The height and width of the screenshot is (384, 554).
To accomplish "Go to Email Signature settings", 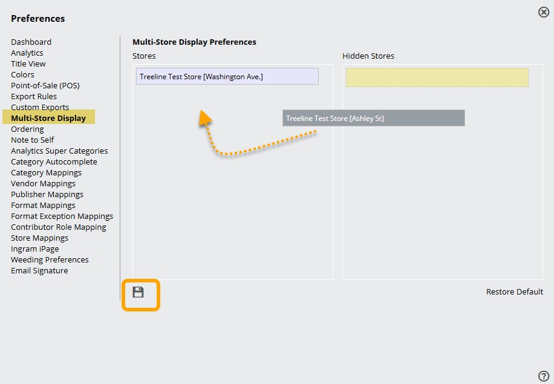I will (x=39, y=270).
